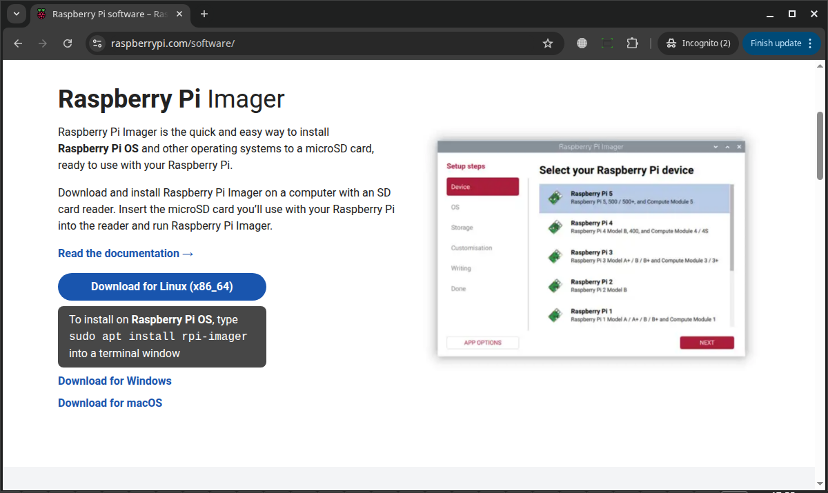828x493 pixels.
Task: Click Raspberry Pi 4 device label text
Action: pos(592,223)
